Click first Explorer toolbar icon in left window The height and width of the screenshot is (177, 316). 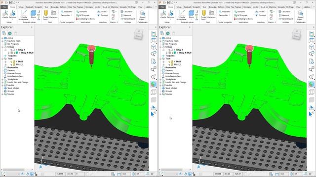(4, 33)
